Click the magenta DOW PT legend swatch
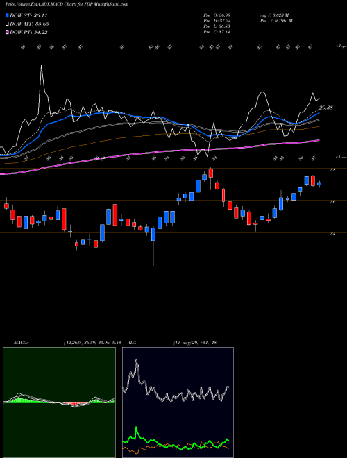 7,33
